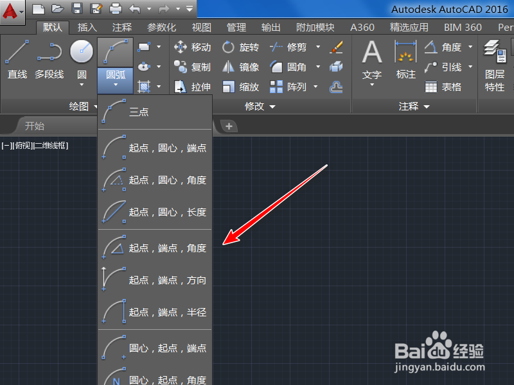Choose 圆心，起点，端点 arc option
The height and width of the screenshot is (385, 514).
click(155, 348)
